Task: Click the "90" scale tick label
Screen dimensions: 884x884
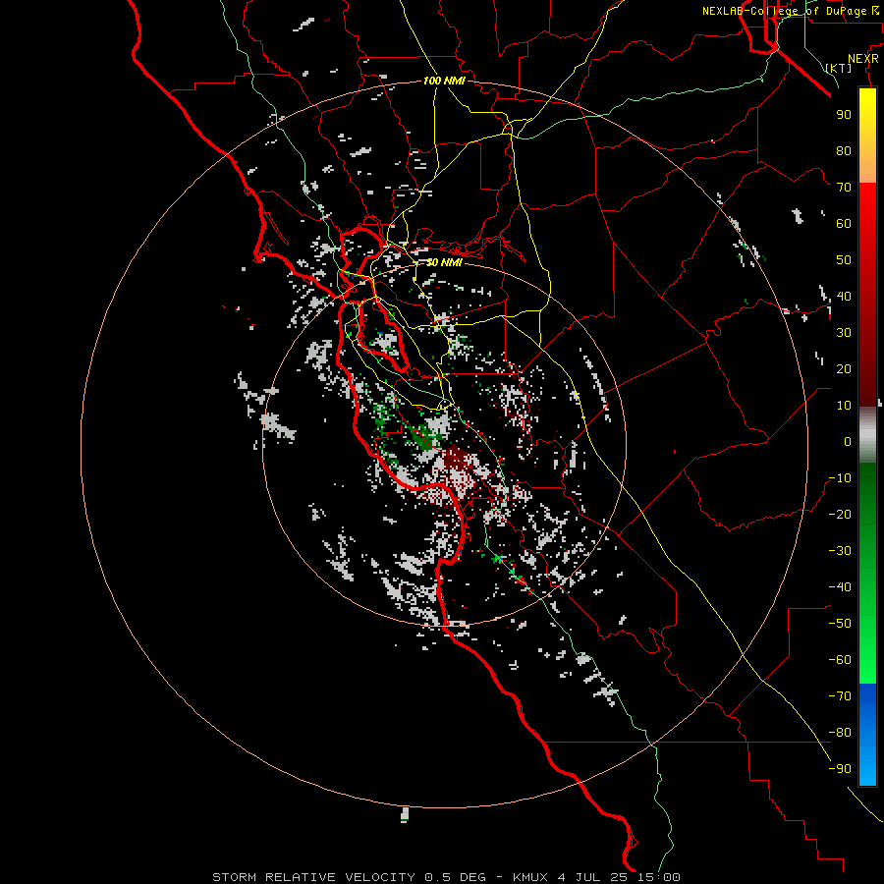Action: coord(844,115)
